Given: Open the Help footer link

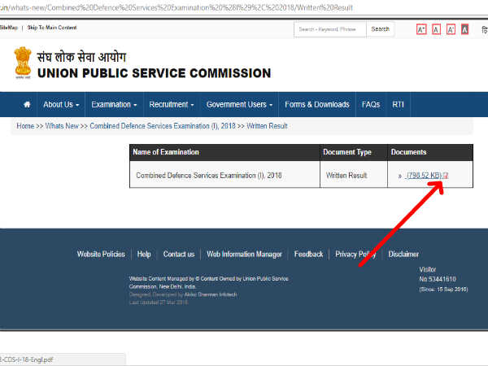Looking at the screenshot, I should coord(144,255).
